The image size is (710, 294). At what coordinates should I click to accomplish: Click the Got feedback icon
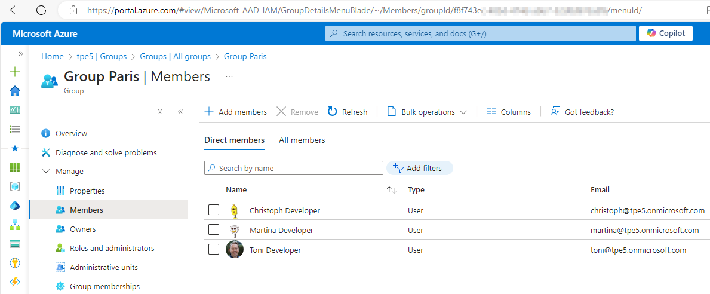tap(555, 112)
